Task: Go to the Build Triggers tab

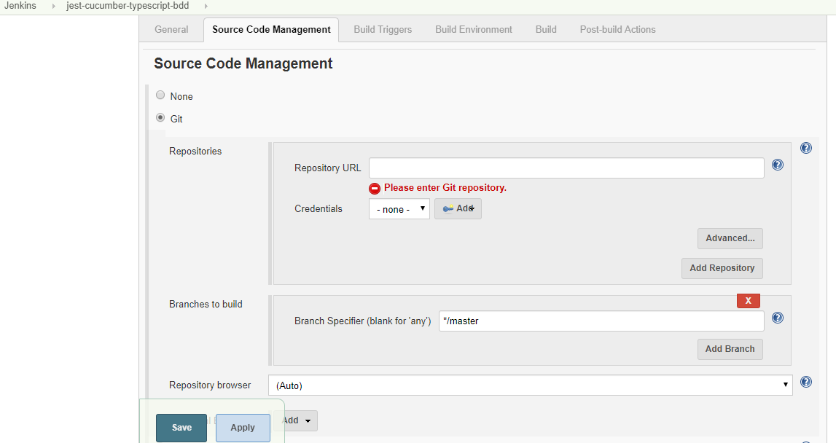Action: [x=383, y=30]
